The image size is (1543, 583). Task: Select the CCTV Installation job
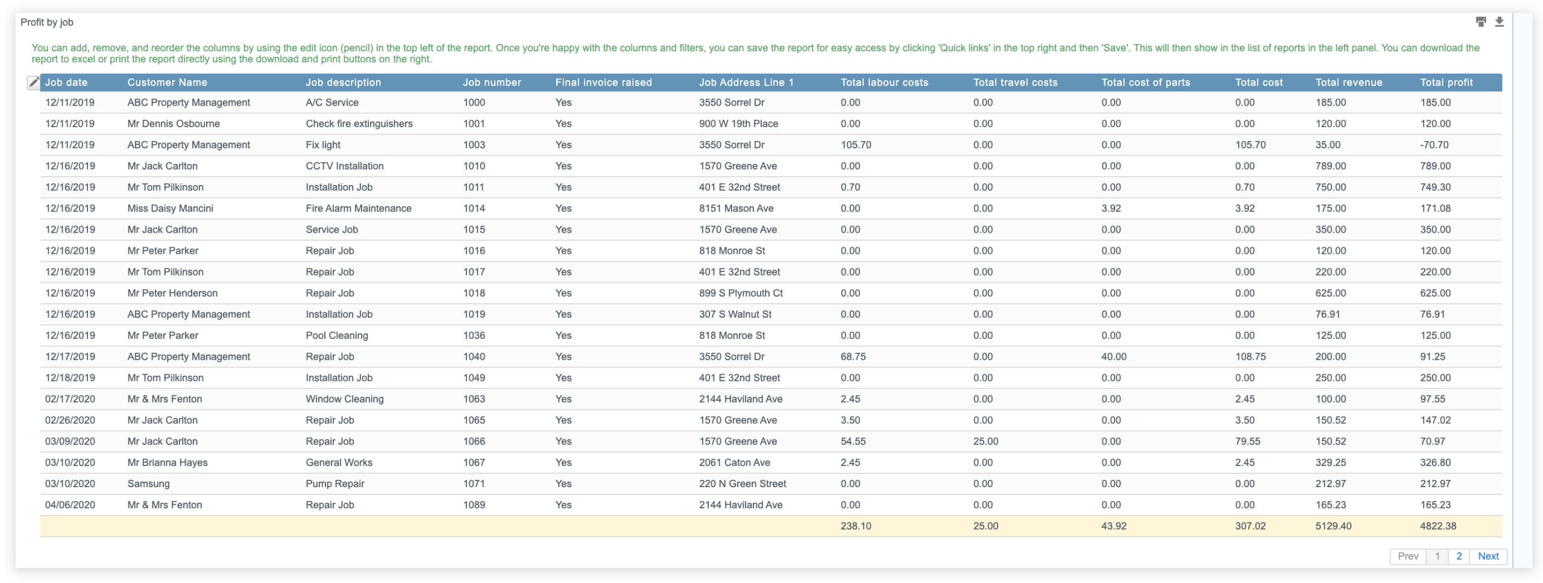(x=344, y=166)
